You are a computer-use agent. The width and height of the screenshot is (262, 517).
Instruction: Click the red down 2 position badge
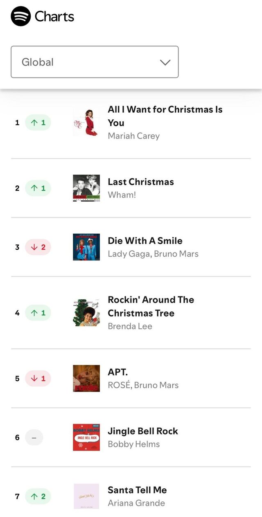[x=38, y=247]
